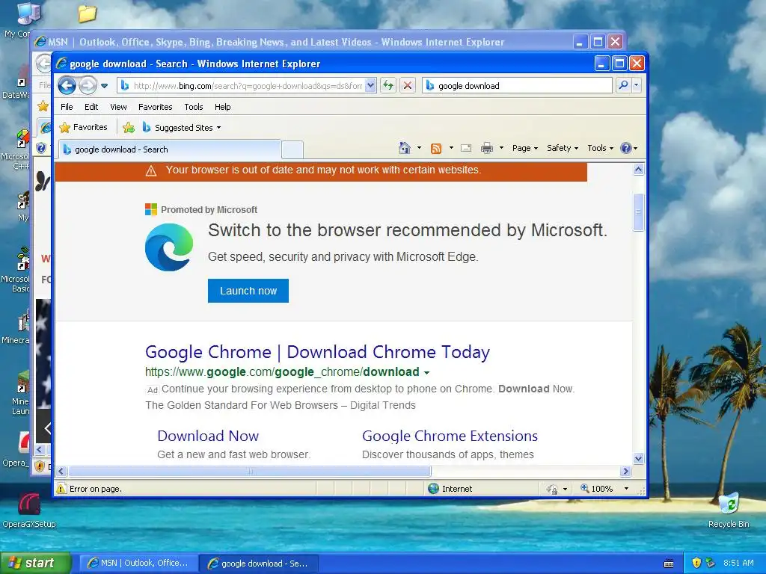Click Favorites star in MSN window
Screen dimensions: 766x574
[x=43, y=106]
